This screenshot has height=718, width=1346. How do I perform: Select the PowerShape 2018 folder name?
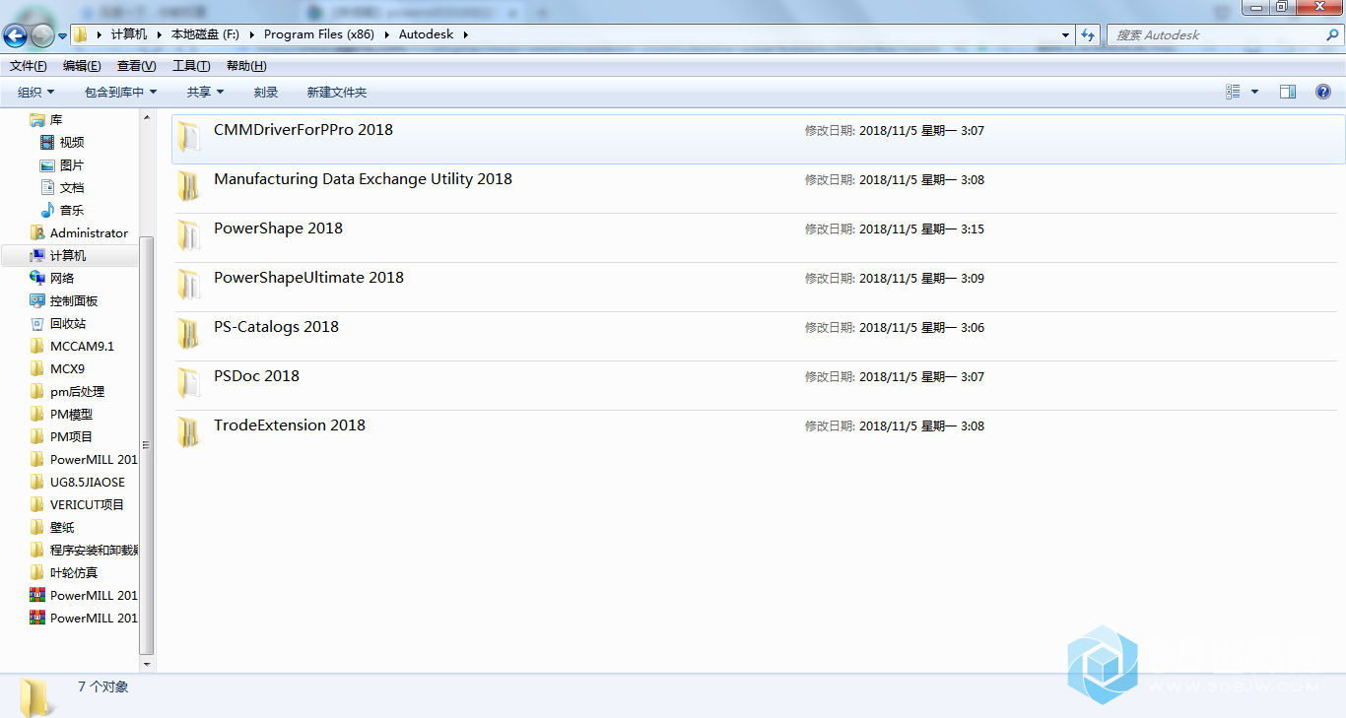tap(279, 228)
